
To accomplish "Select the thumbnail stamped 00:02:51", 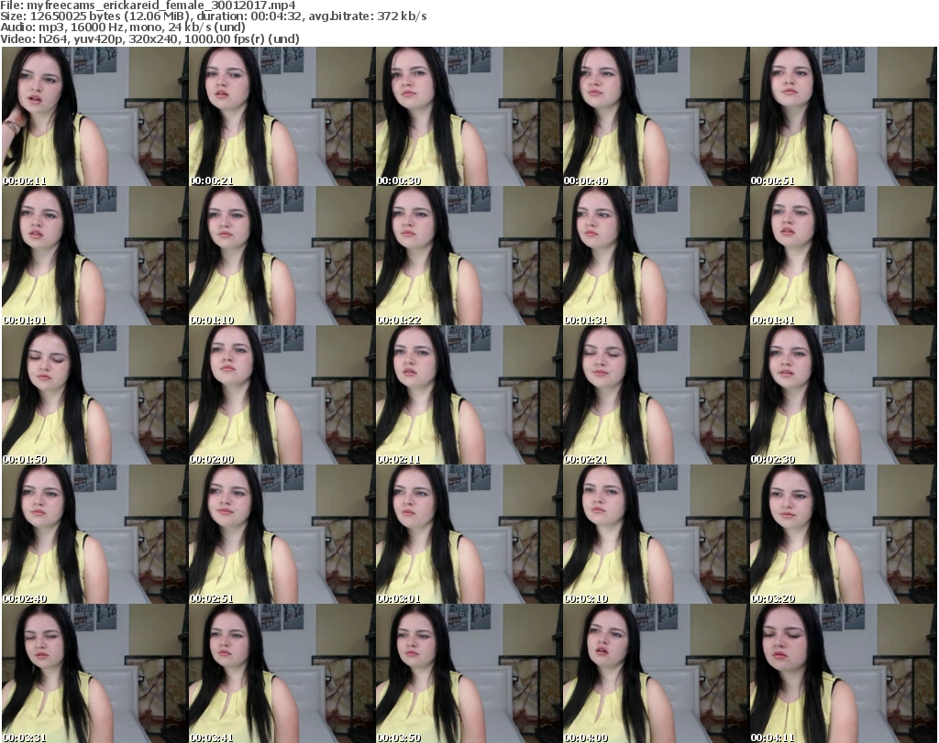I will [x=282, y=534].
